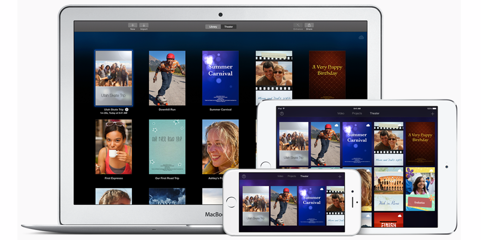481x240 pixels.
Task: Select the Video tab on the iPhone
Action: click(280, 176)
